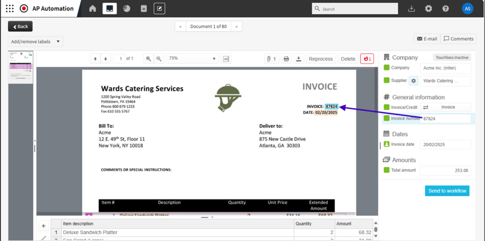This screenshot has width=485, height=241.
Task: Open the Comments tab
Action: 459,39
